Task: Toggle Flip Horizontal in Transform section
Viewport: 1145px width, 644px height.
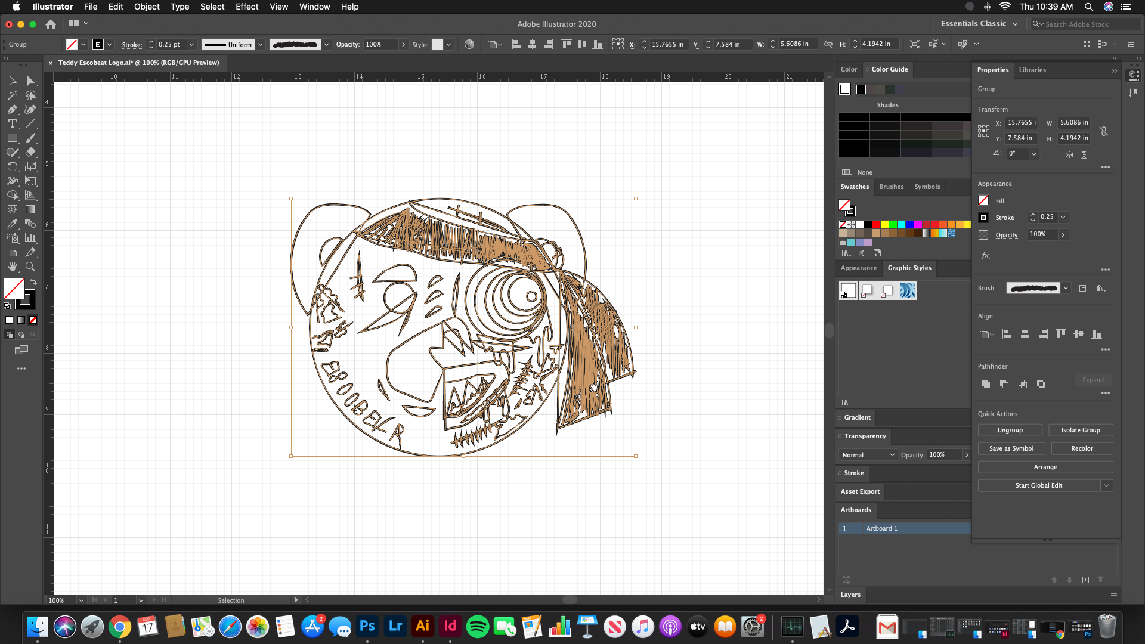Action: click(x=1069, y=154)
